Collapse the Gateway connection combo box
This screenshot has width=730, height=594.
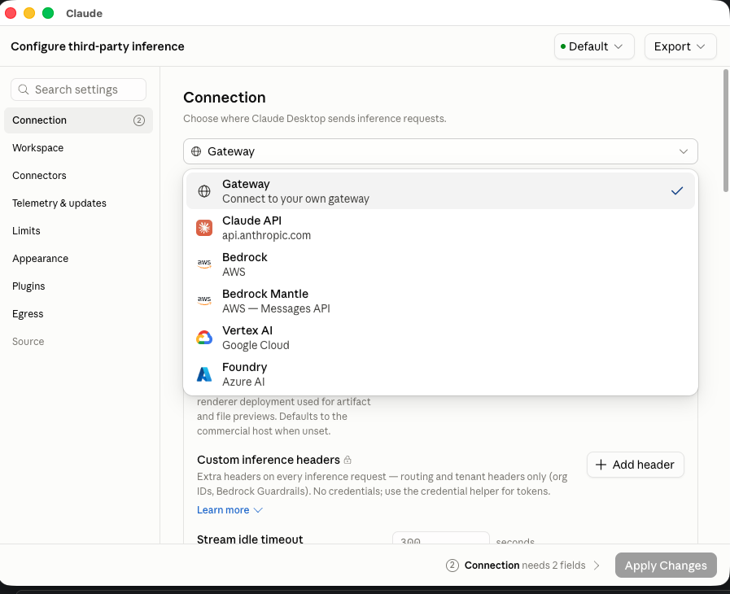pyautogui.click(x=440, y=151)
